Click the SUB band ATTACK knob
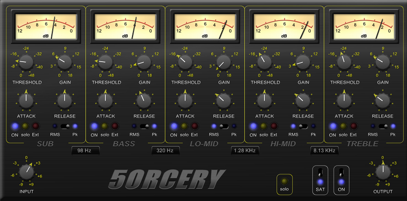 (x=26, y=101)
